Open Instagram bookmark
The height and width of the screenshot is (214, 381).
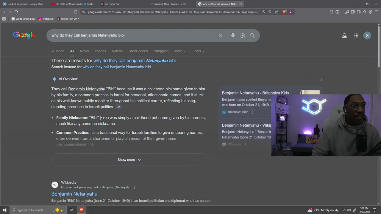tap(46, 19)
